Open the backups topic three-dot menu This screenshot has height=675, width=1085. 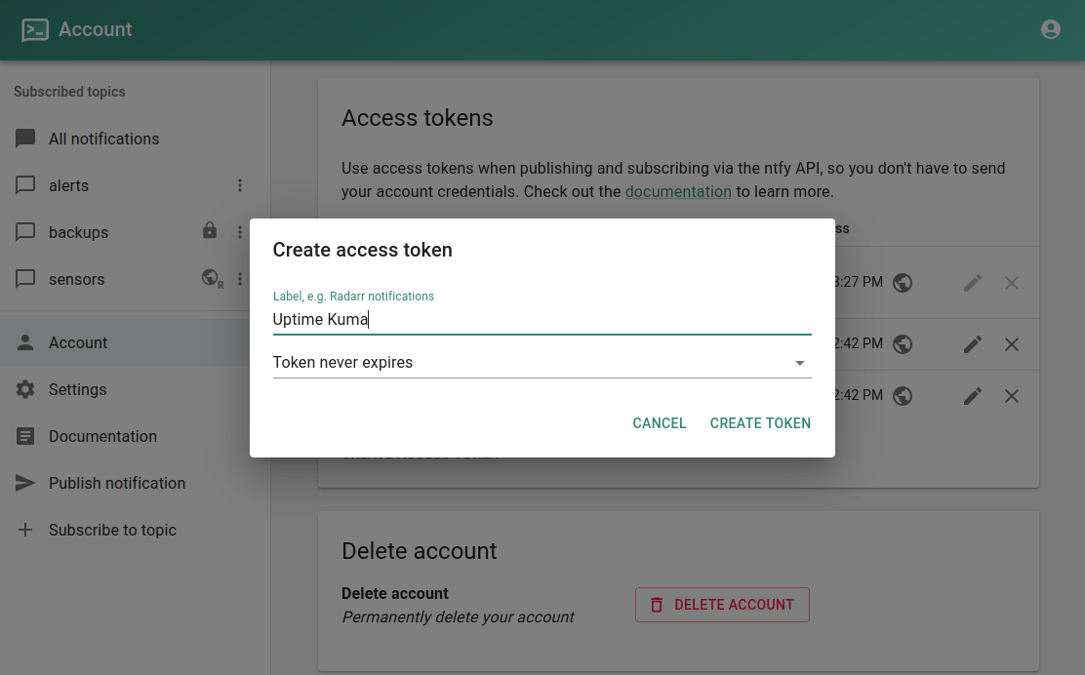tap(240, 232)
